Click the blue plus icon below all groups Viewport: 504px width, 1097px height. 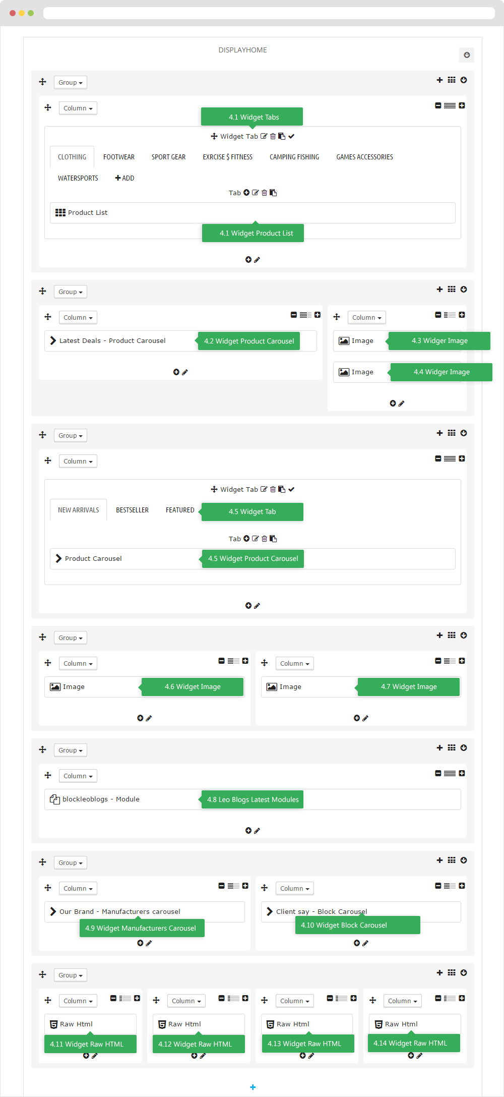click(253, 1087)
